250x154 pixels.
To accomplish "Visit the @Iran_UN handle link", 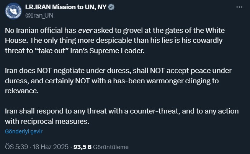I will click(x=39, y=15).
